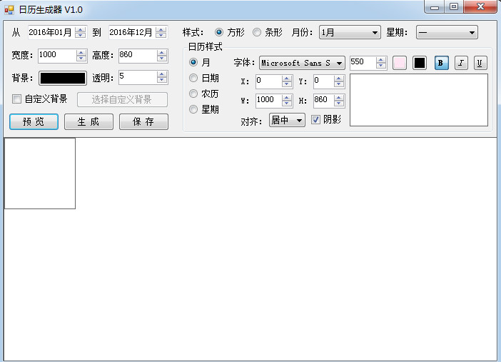
Task: Increase font size 550 with up arrow
Action: (380, 60)
